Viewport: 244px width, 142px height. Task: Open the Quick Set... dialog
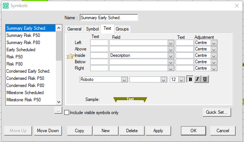tap(217, 112)
